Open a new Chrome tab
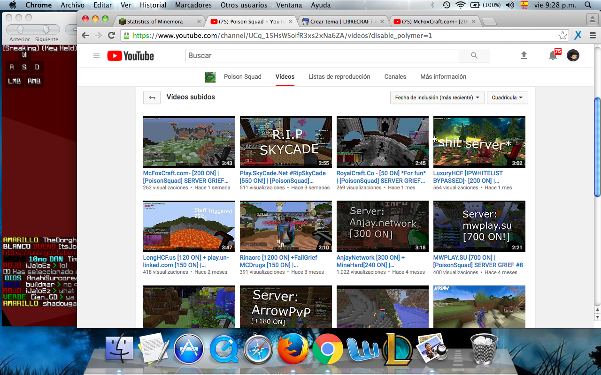This screenshot has height=375, width=601. [x=489, y=22]
